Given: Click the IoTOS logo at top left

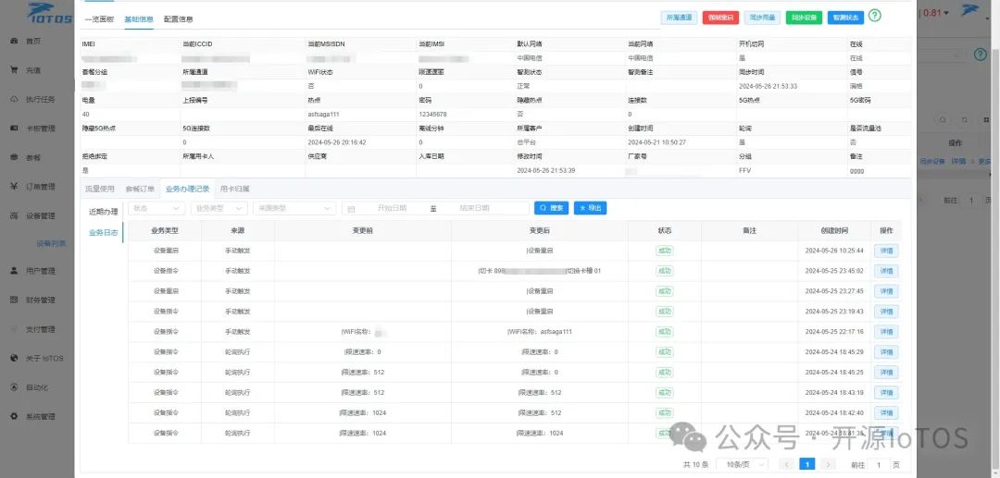Looking at the screenshot, I should (49, 13).
